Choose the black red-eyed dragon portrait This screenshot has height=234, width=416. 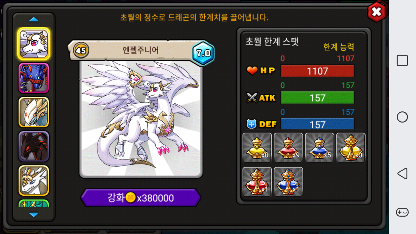(34, 146)
